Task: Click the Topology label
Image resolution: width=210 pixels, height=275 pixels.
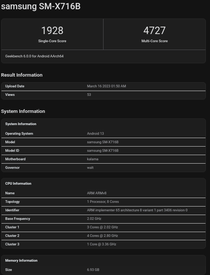Action: (12, 202)
